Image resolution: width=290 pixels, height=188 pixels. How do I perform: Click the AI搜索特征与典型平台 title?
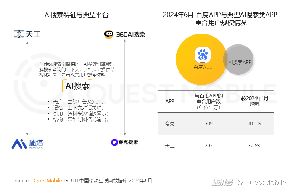[x=76, y=15]
